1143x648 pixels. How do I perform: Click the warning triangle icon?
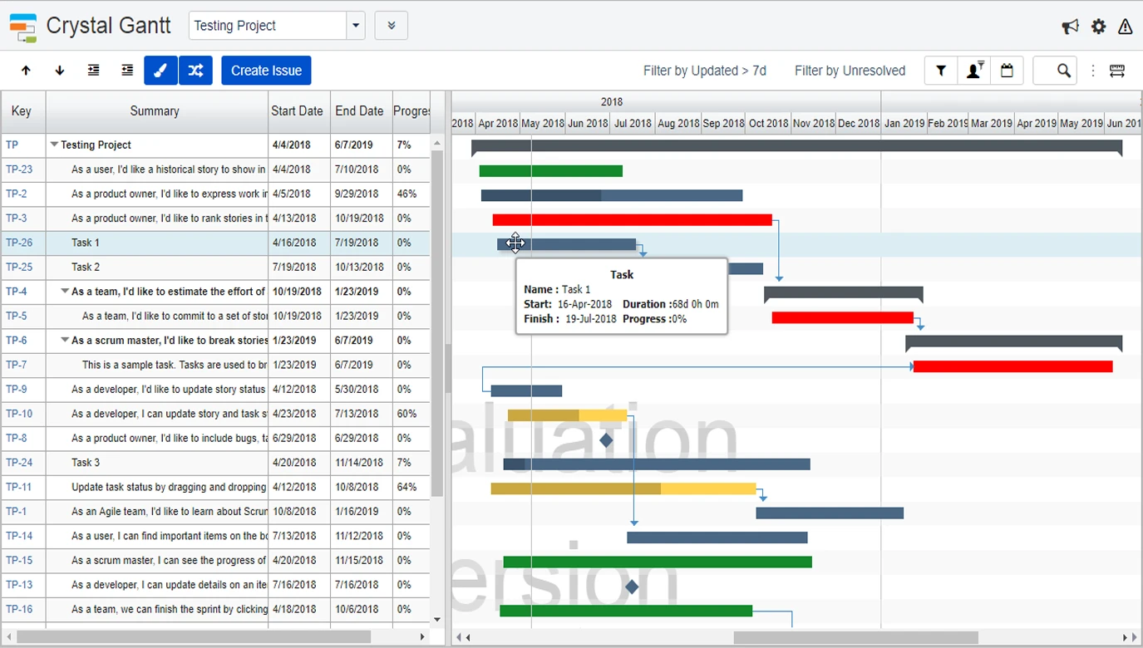[1125, 27]
